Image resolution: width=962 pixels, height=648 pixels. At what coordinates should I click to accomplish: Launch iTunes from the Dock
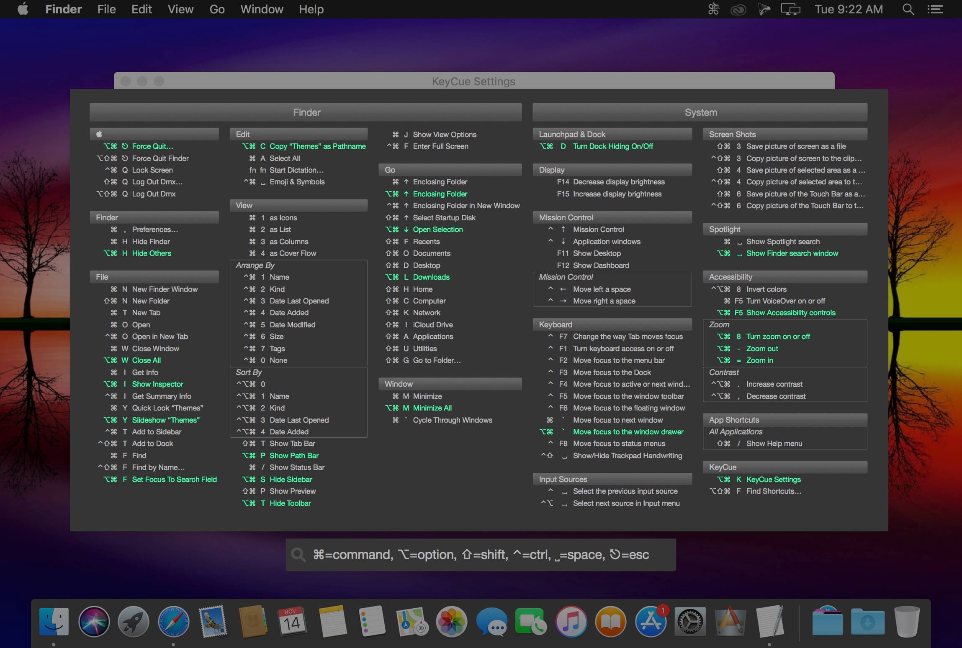[x=571, y=622]
